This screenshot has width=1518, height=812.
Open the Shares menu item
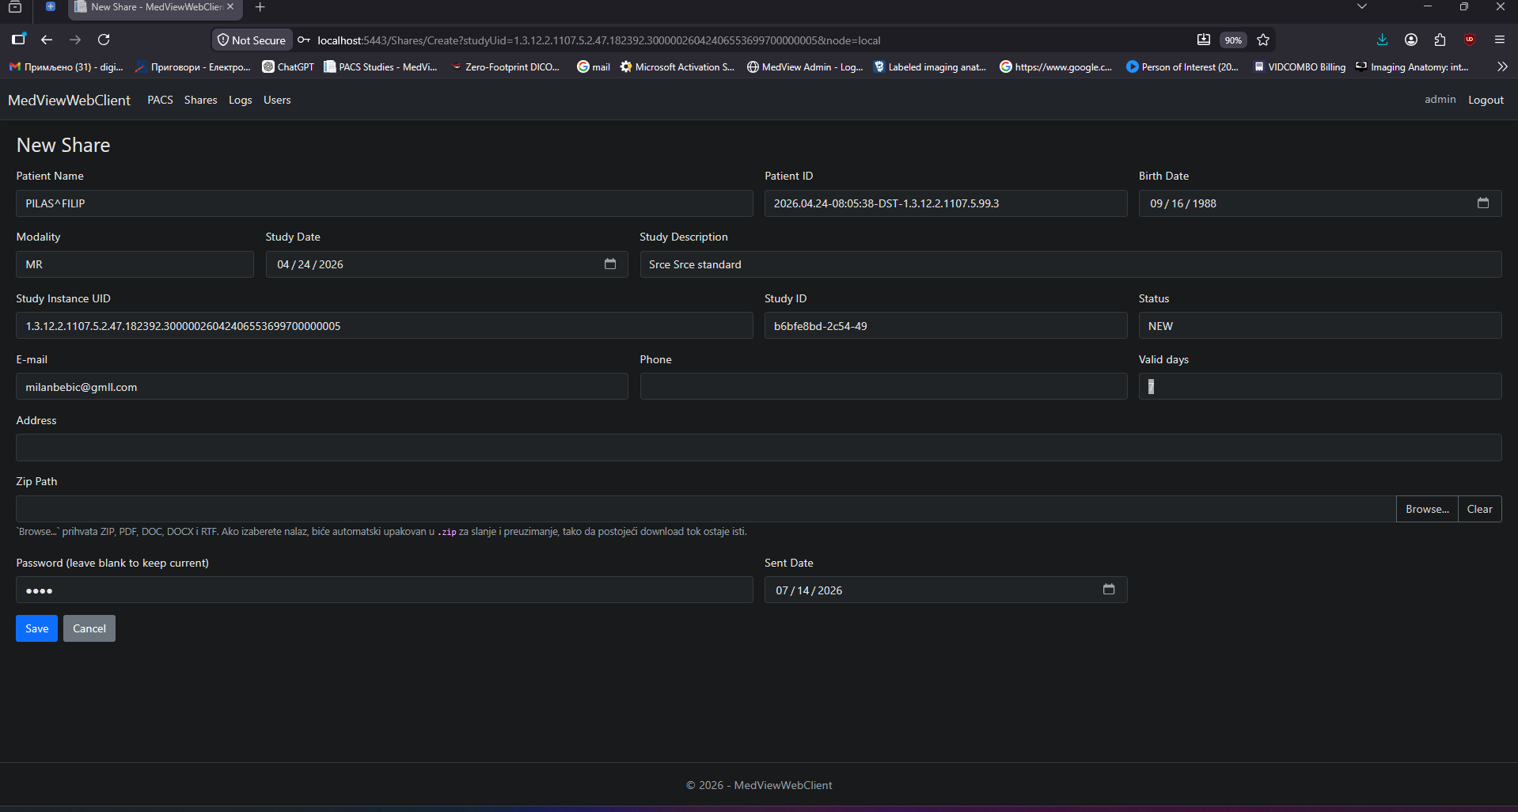pos(200,100)
